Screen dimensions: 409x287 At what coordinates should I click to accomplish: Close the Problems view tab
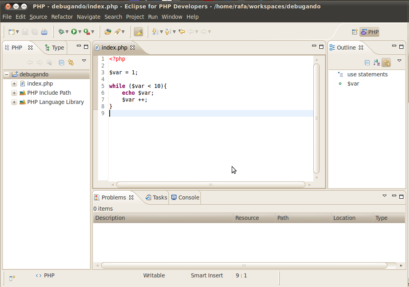pos(131,198)
